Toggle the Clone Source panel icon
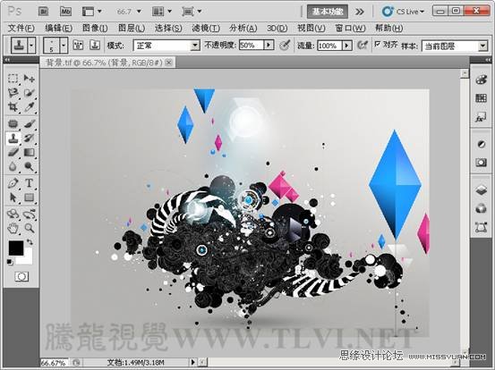This screenshot has height=370, width=495. 94,45
